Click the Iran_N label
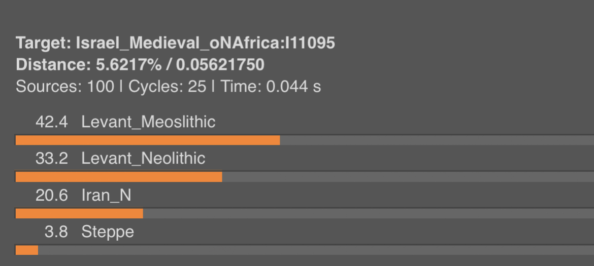Viewport: 594px width, 266px height. click(x=106, y=196)
